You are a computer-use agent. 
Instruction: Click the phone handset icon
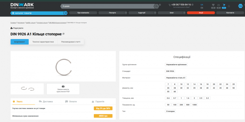coord(170,5)
